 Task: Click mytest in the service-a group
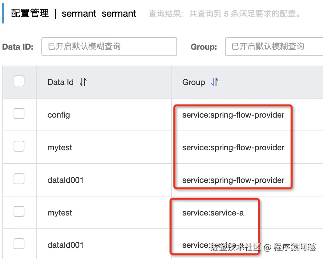[x=60, y=213]
